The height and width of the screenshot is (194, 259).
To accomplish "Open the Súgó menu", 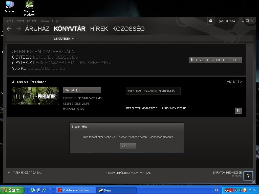I will click(55, 21).
